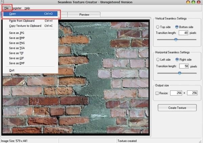
Task: Click Quit in the File menu
Action: (12, 70)
